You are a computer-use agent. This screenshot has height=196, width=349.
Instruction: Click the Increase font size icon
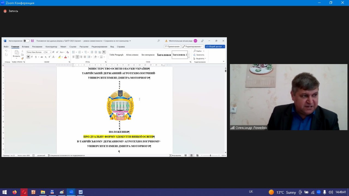[x=53, y=52]
